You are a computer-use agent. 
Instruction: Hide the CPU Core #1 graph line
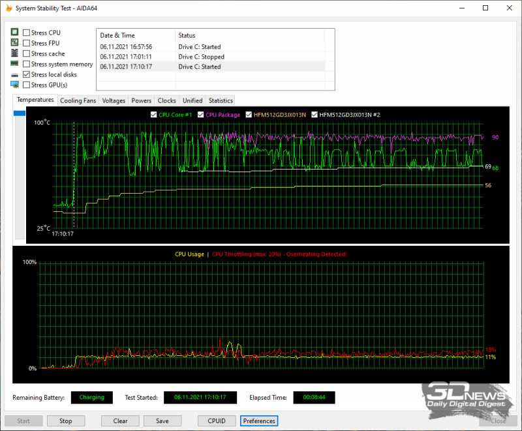[x=153, y=115]
